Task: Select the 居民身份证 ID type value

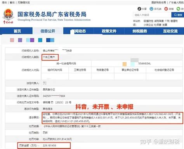Action: (x=49, y=90)
